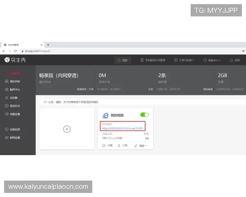Click 升级 next to 配置清单
This screenshot has width=246, height=197.
coord(91,89)
